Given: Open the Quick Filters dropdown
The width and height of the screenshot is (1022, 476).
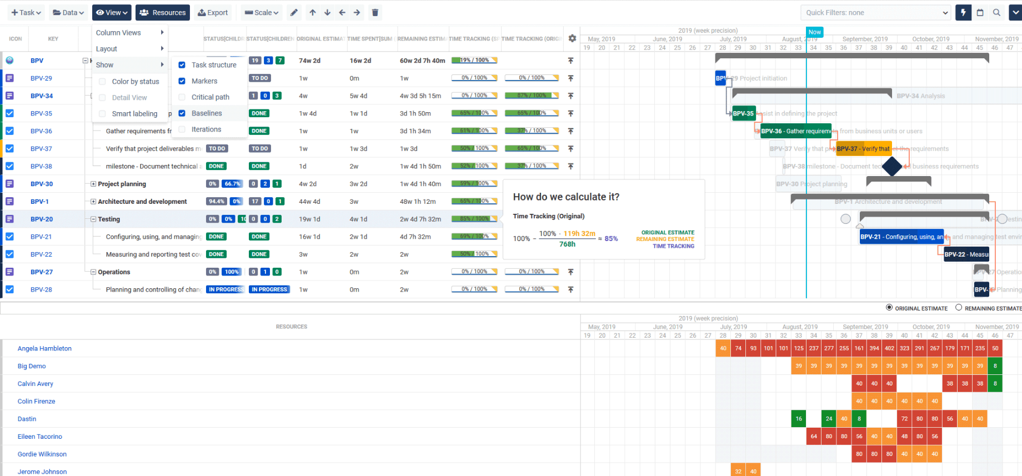Looking at the screenshot, I should [x=875, y=13].
